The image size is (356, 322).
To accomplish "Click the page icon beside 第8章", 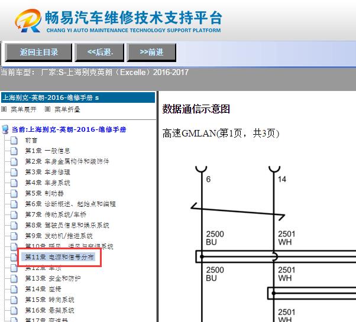I will pyautogui.click(x=14, y=225).
